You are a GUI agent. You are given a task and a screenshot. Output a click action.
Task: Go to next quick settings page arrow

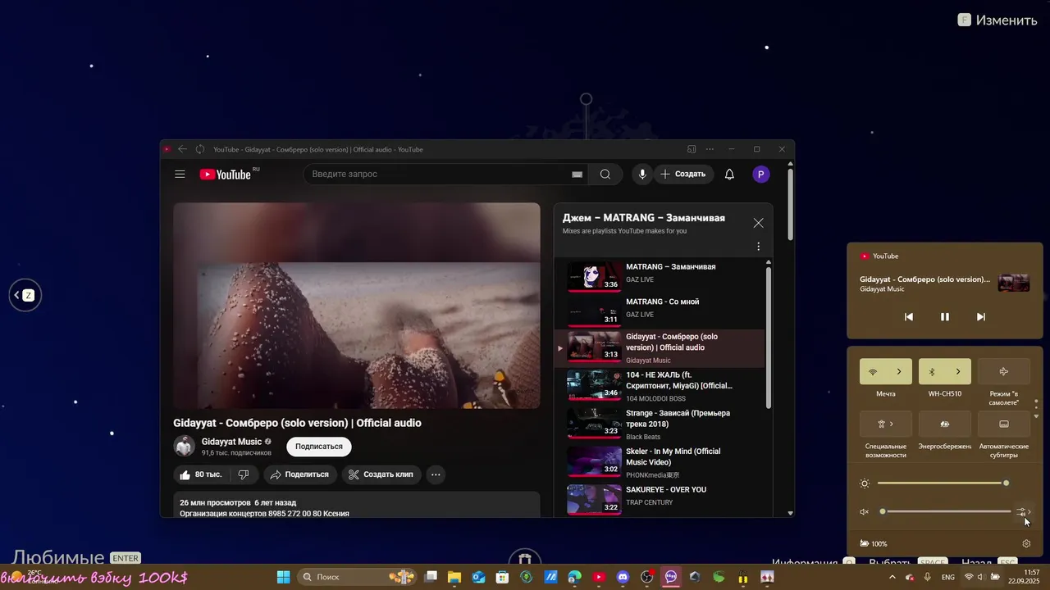click(1036, 416)
